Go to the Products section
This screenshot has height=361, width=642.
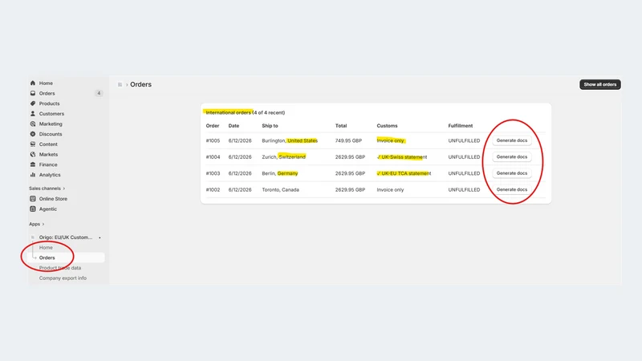pyautogui.click(x=49, y=103)
